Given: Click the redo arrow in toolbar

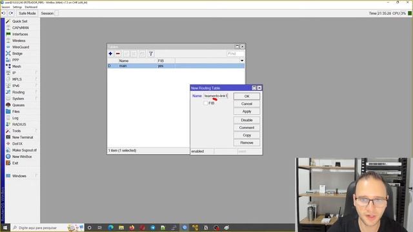Looking at the screenshot, I should point(11,13).
